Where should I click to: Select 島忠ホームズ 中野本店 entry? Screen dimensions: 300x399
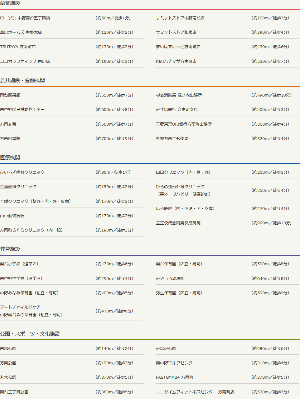click(21, 32)
